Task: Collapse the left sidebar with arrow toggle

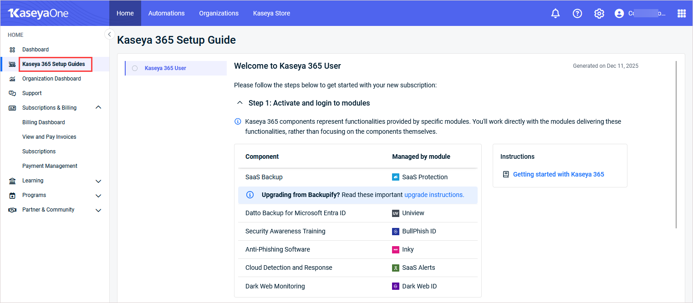Action: (x=109, y=34)
